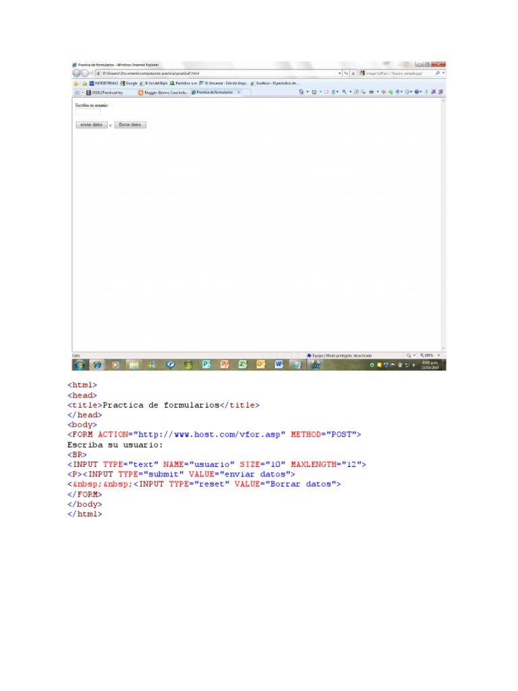Click the Refresh page icon
This screenshot has height=691, width=518.
pos(346,73)
